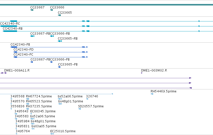Click the arrow glyph under 326746
This screenshot has height=135, width=213.
[87, 99]
